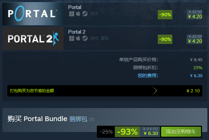Open the Portal 2 game thumbnail image

33,39
